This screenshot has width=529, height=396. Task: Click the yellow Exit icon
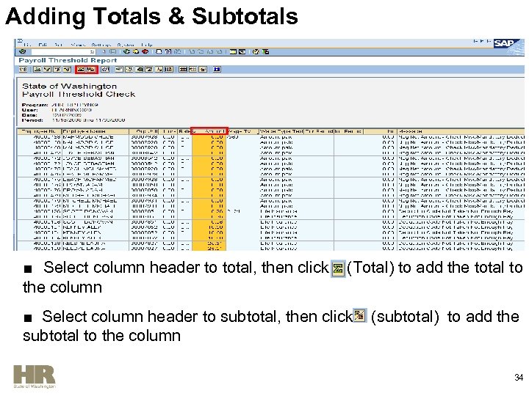(x=137, y=51)
